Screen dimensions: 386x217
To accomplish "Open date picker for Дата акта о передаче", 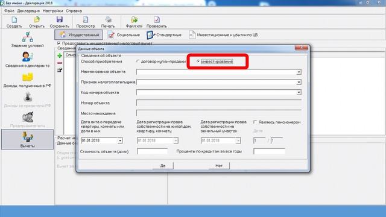I will click(119, 140).
